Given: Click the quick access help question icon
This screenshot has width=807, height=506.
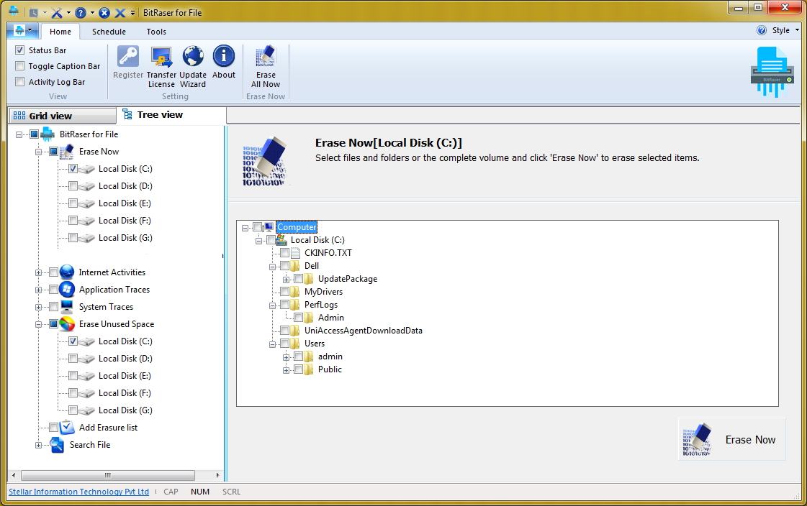Looking at the screenshot, I should pyautogui.click(x=81, y=13).
